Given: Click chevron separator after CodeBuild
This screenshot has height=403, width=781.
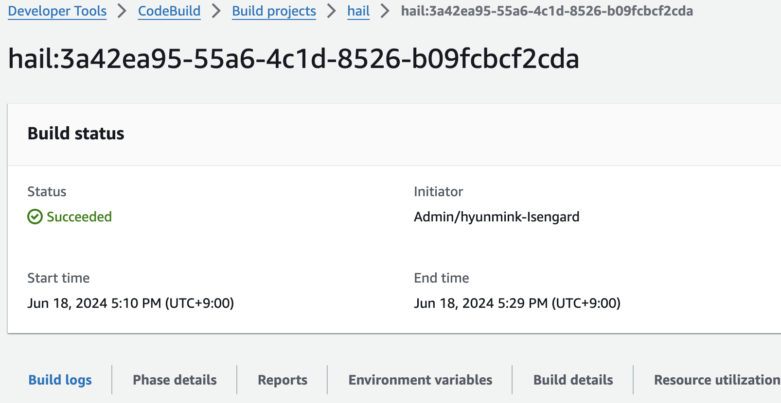Looking at the screenshot, I should [216, 11].
